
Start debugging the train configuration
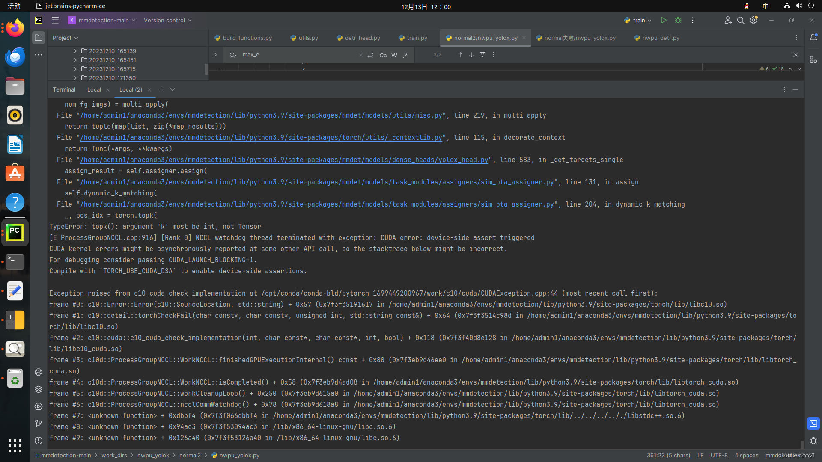(x=678, y=20)
